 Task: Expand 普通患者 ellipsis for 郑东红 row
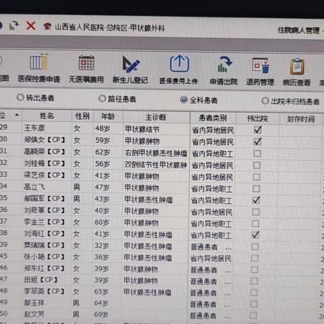[227, 271]
